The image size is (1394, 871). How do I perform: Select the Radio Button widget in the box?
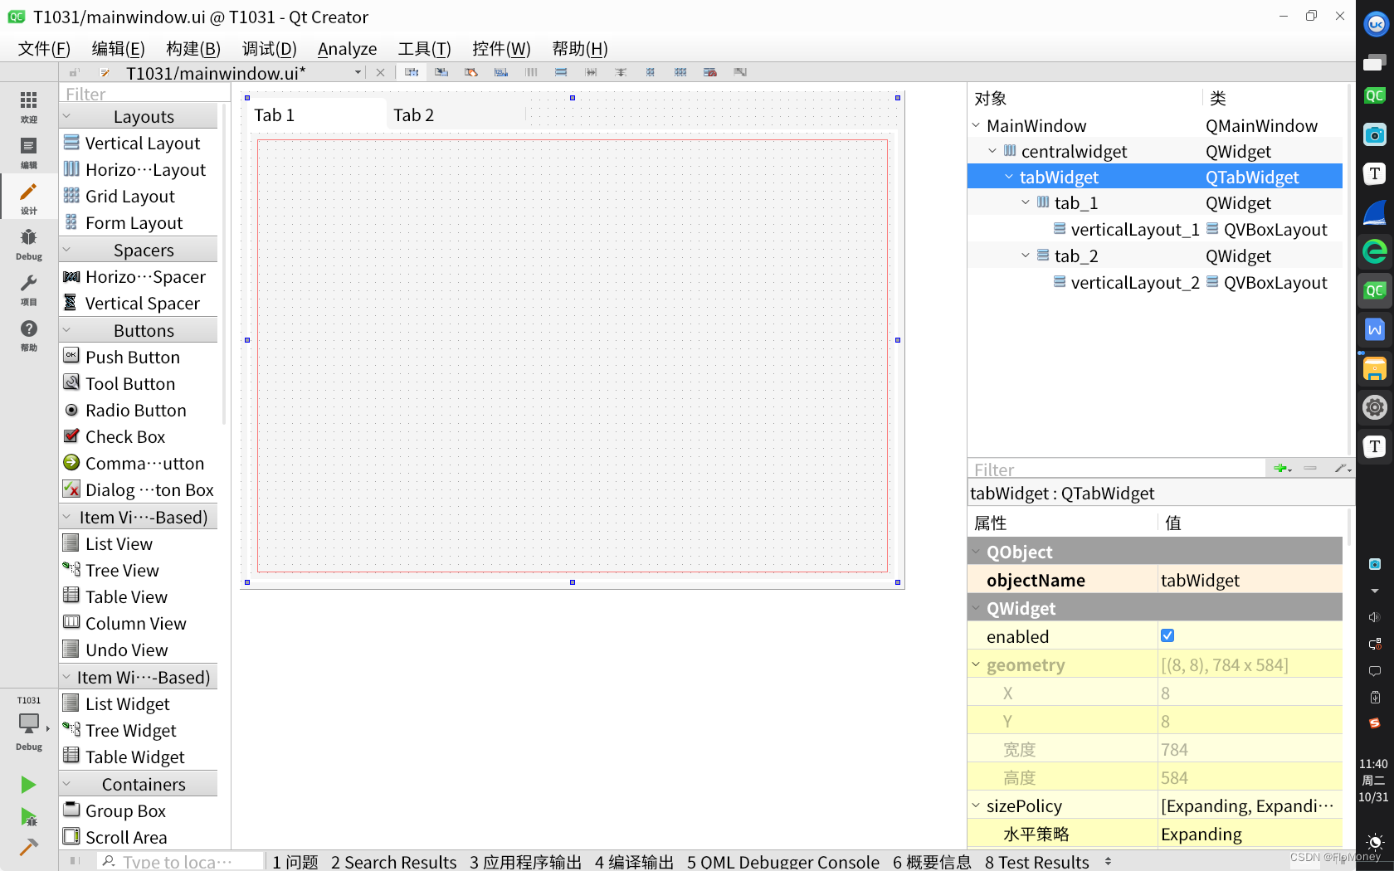point(135,410)
